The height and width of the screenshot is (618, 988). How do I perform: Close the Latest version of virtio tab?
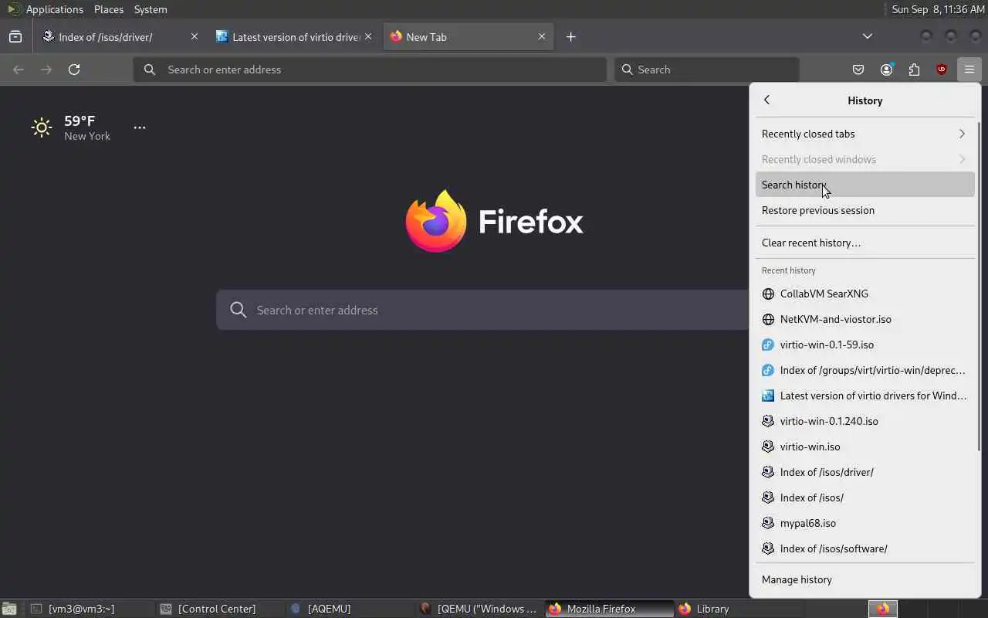[368, 36]
